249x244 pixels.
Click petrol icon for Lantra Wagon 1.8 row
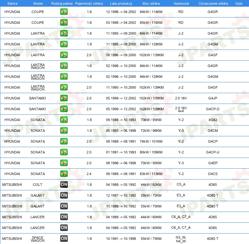[64, 76]
